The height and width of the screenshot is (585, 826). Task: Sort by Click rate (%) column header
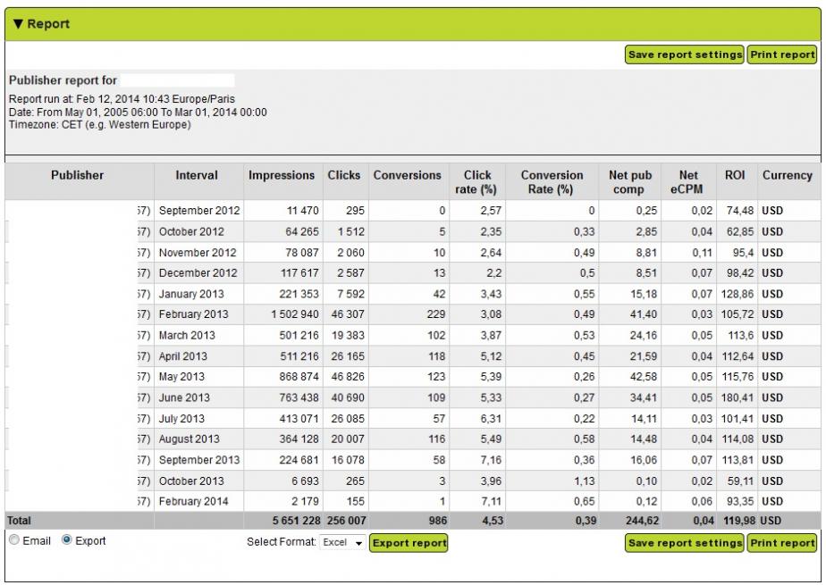tap(477, 182)
